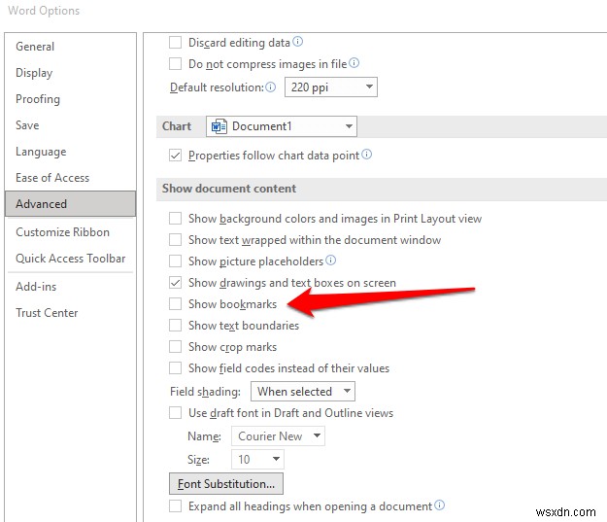Open Quick Access Toolbar settings
This screenshot has width=607, height=522.
[x=71, y=259]
